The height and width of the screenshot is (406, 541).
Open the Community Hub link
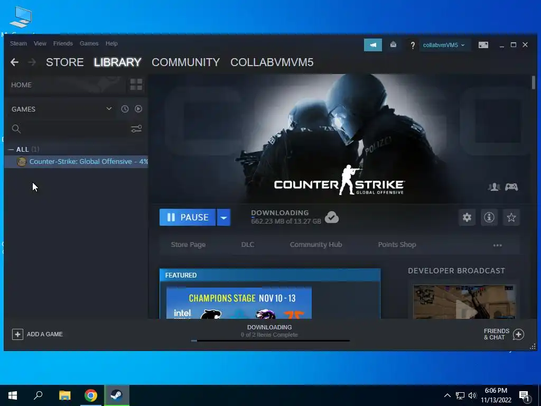click(316, 244)
